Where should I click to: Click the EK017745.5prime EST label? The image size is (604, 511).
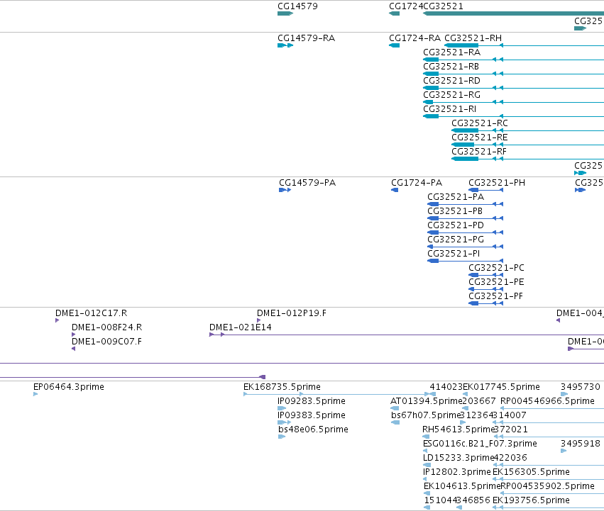(501, 387)
